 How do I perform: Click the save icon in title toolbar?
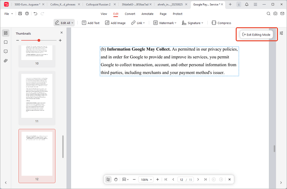coord(20,13)
